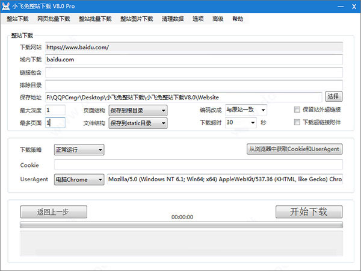Click 从浏览器中获取Cookie和UserAgent button
Image resolution: width=361 pixels, height=271 pixels.
point(294,149)
